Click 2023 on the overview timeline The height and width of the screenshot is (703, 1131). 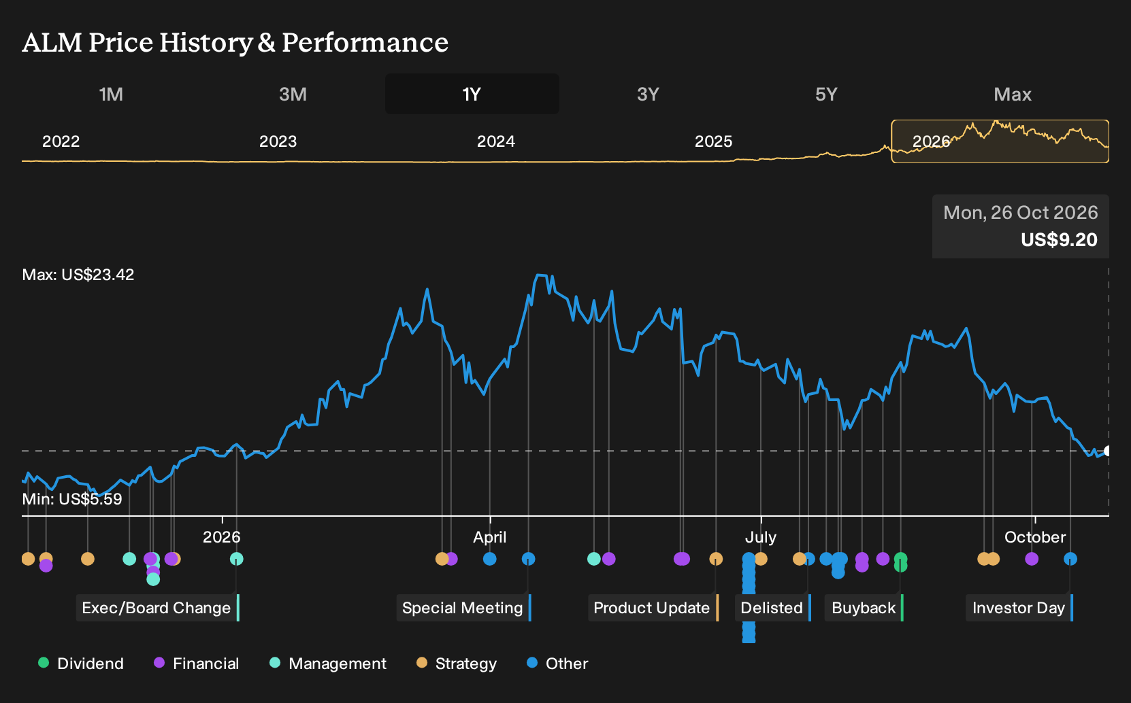tap(278, 141)
